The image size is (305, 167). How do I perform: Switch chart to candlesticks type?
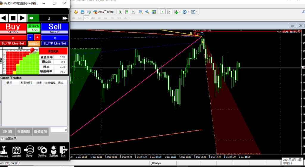[127, 12]
